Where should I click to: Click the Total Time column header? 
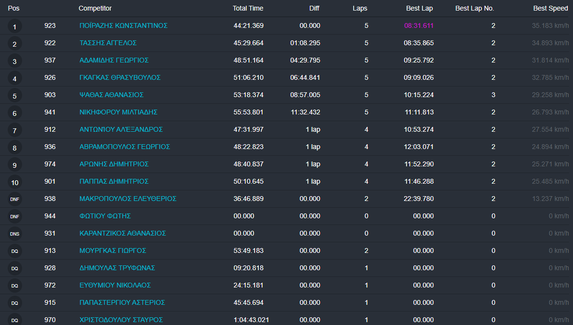(x=247, y=8)
